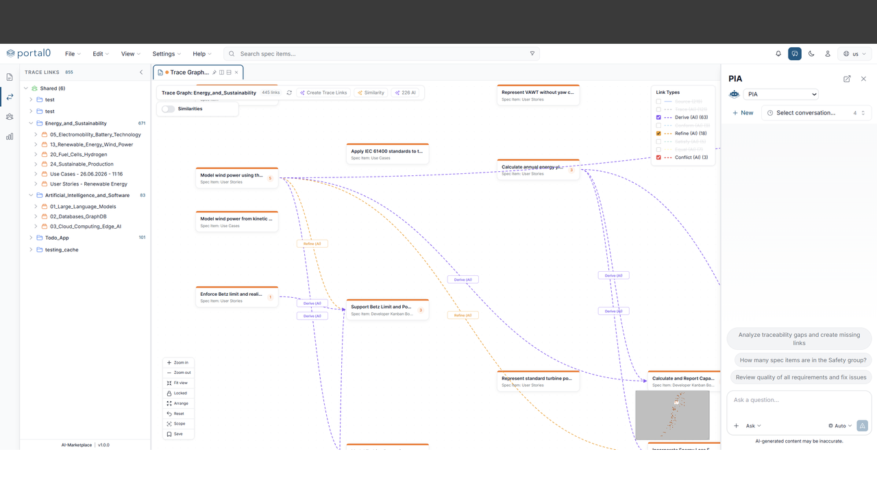Screen dimensions: 877x493
Task: Refresh the trace graph
Action: click(289, 92)
